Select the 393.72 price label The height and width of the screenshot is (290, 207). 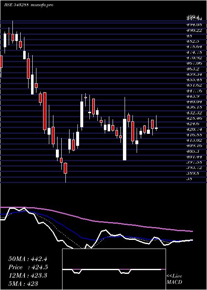[x=194, y=168]
